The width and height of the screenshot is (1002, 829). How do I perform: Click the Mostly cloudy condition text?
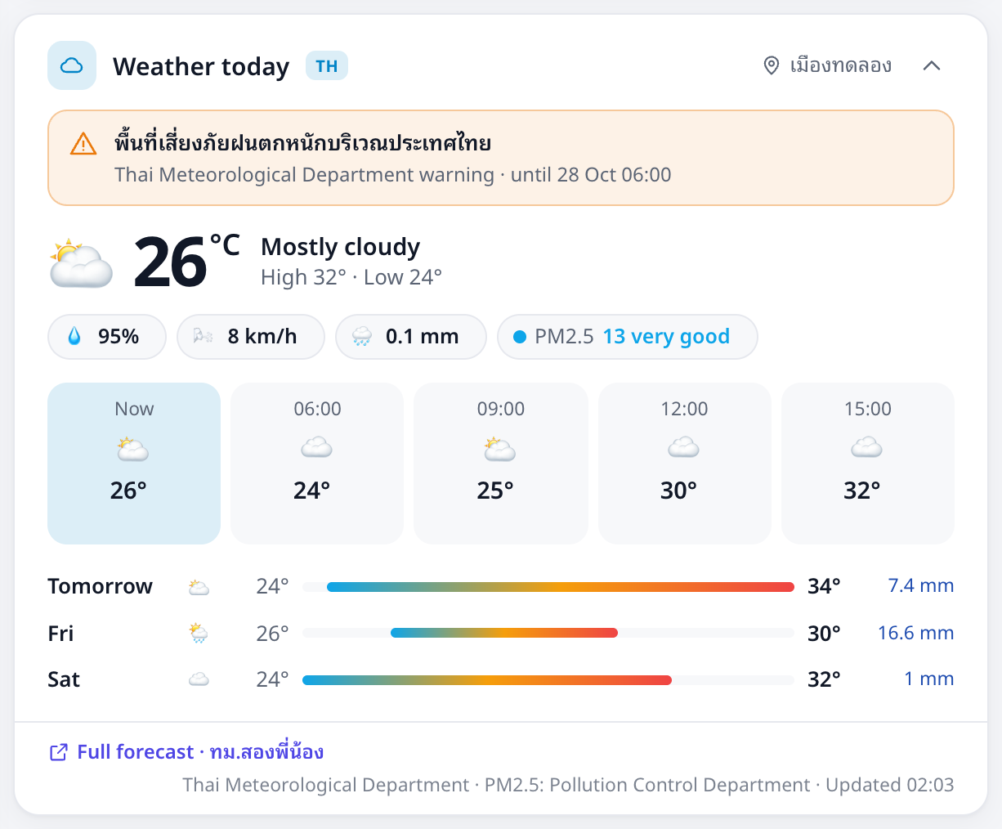tap(340, 246)
